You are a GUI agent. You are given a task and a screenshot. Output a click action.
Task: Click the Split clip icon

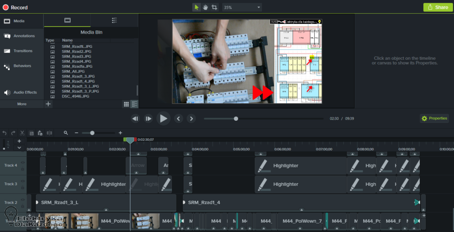point(49,133)
